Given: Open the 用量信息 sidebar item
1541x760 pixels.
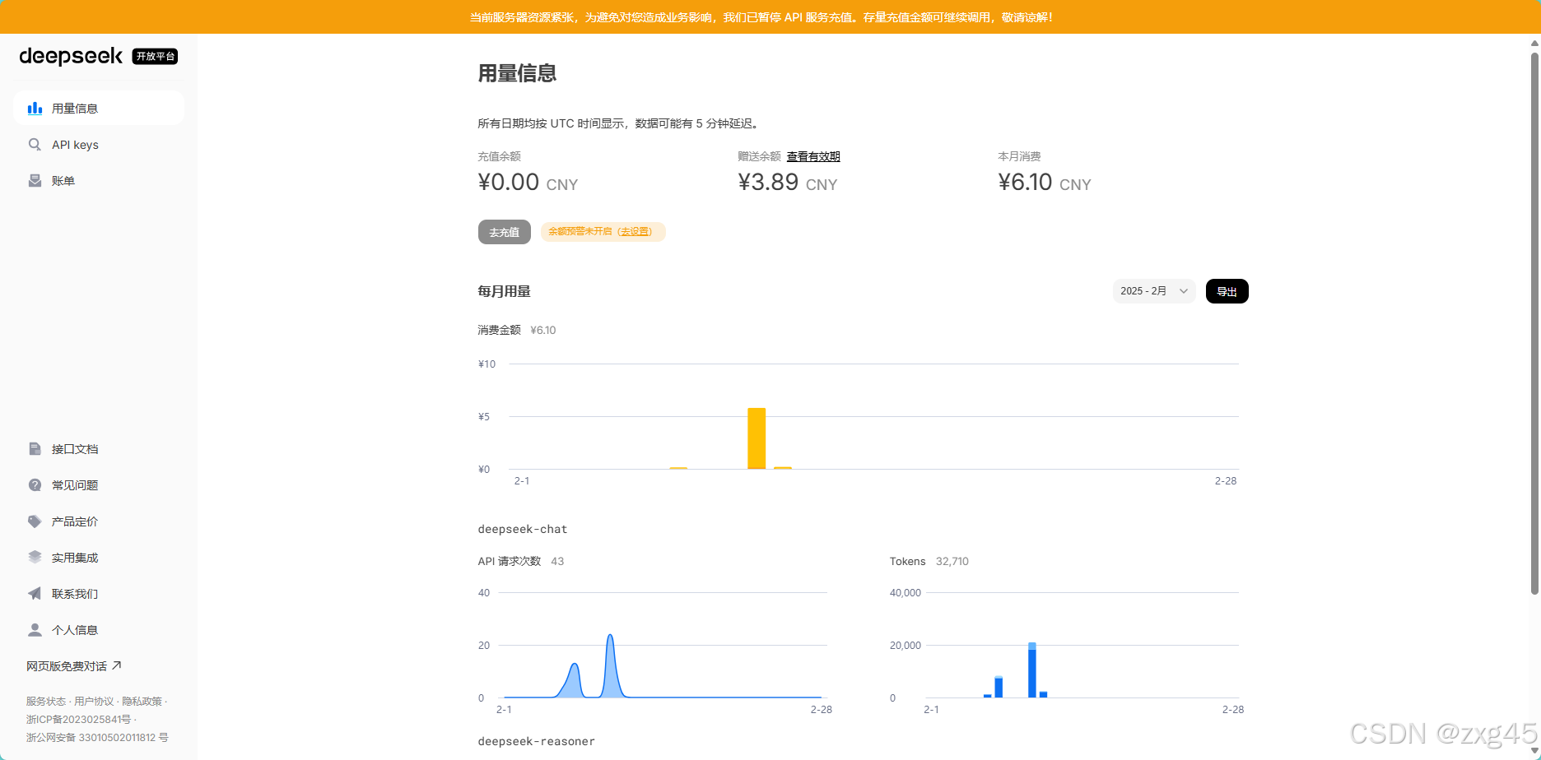Looking at the screenshot, I should tap(99, 109).
